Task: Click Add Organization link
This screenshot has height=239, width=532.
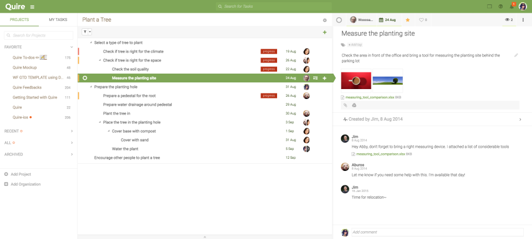Action: (x=25, y=184)
